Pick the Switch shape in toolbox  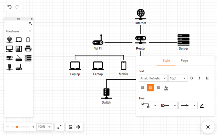(9, 67)
